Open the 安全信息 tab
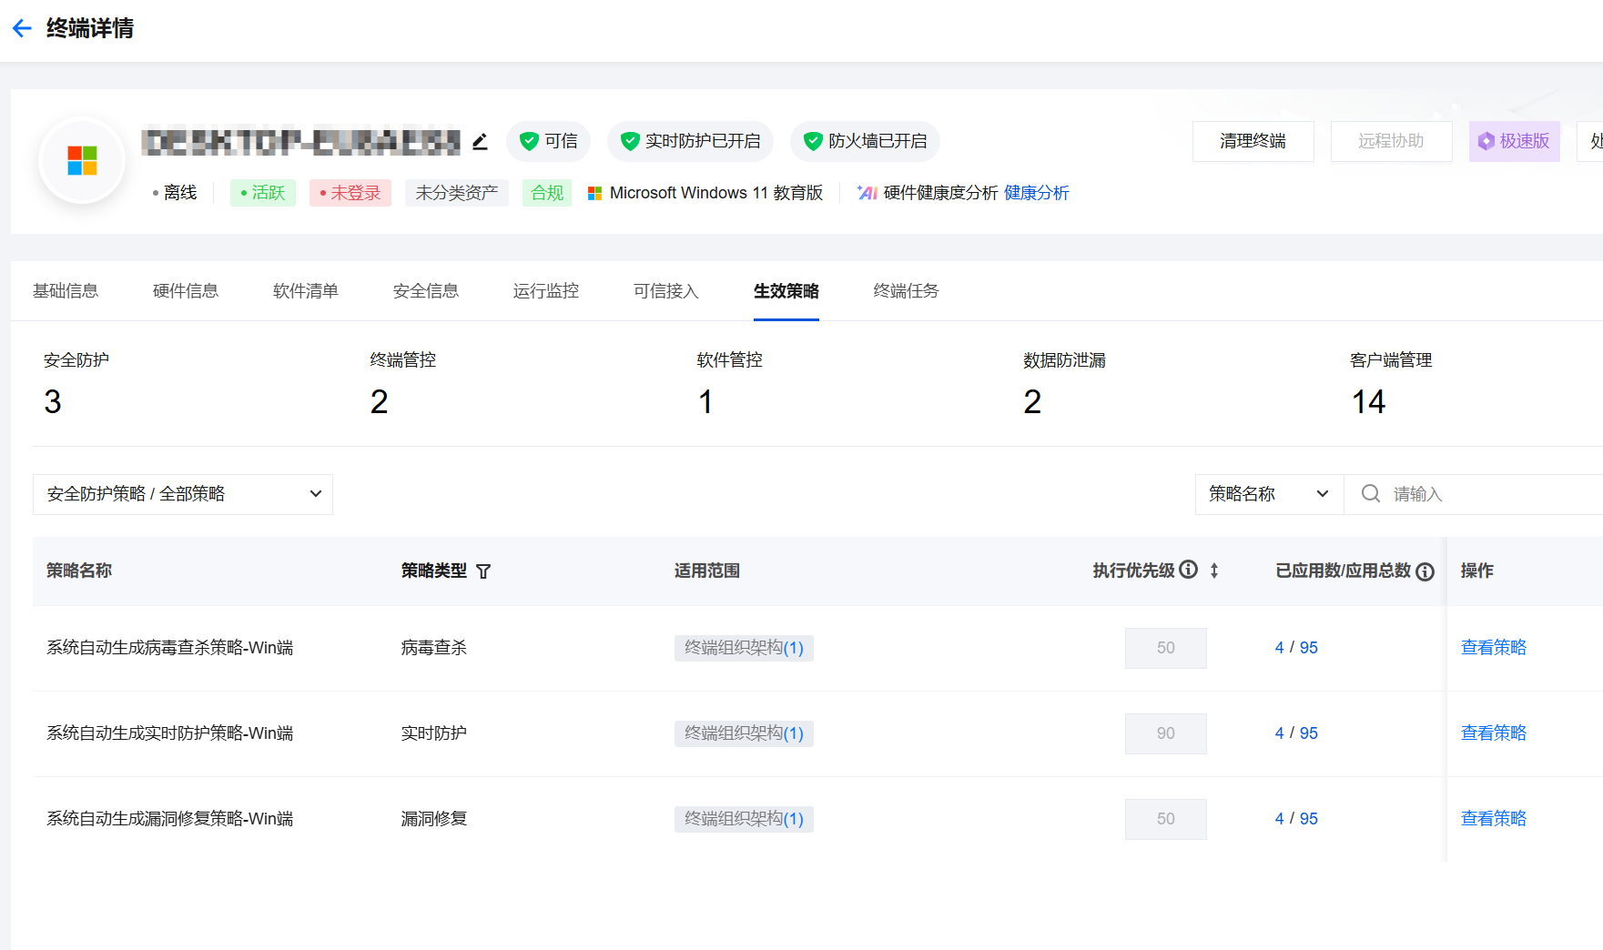 (x=426, y=291)
